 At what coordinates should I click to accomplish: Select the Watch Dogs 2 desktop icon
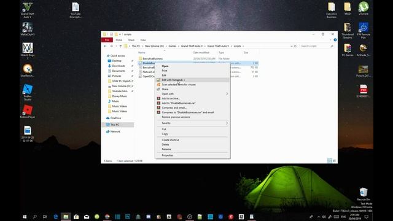pyautogui.click(x=27, y=51)
